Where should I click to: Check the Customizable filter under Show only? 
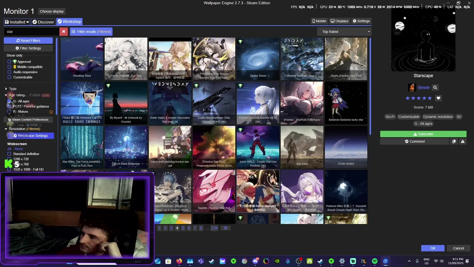tap(9, 77)
